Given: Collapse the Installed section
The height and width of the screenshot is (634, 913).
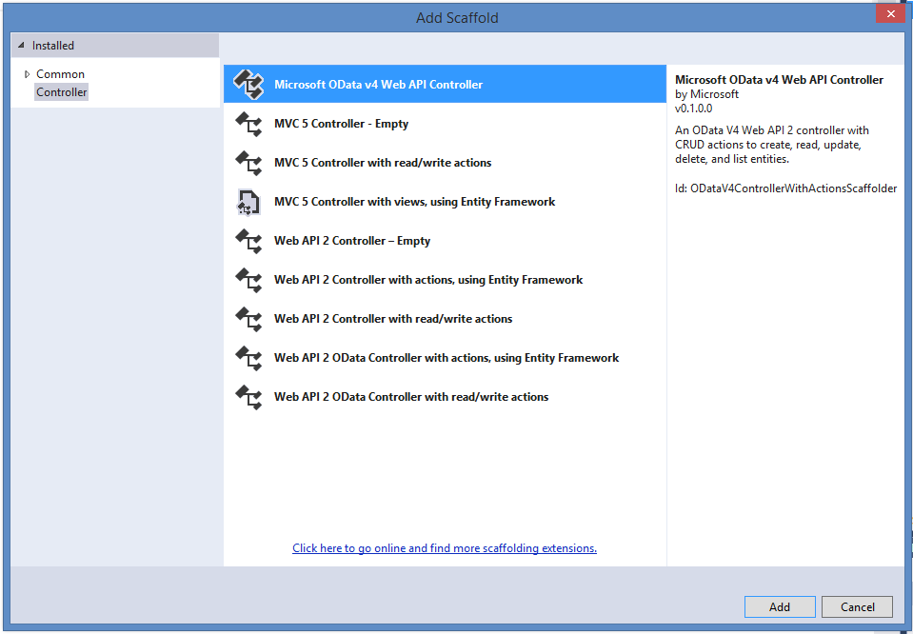Looking at the screenshot, I should tap(21, 45).
